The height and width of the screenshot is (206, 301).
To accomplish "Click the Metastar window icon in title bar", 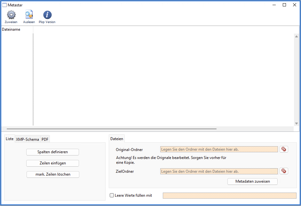I will pos(4,5).
